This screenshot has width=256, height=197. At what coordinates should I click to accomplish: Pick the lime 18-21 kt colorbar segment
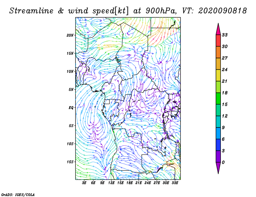coord(218,87)
